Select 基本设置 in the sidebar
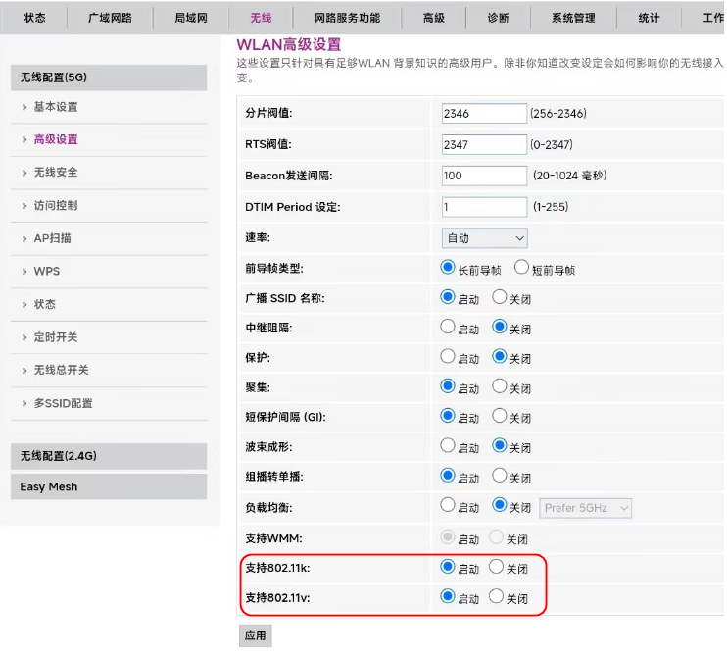This screenshot has width=727, height=661. coord(56,107)
